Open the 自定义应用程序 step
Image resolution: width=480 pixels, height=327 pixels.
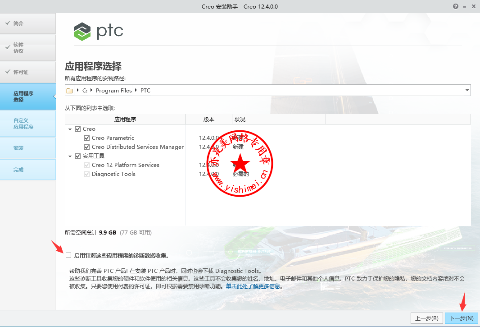click(28, 124)
